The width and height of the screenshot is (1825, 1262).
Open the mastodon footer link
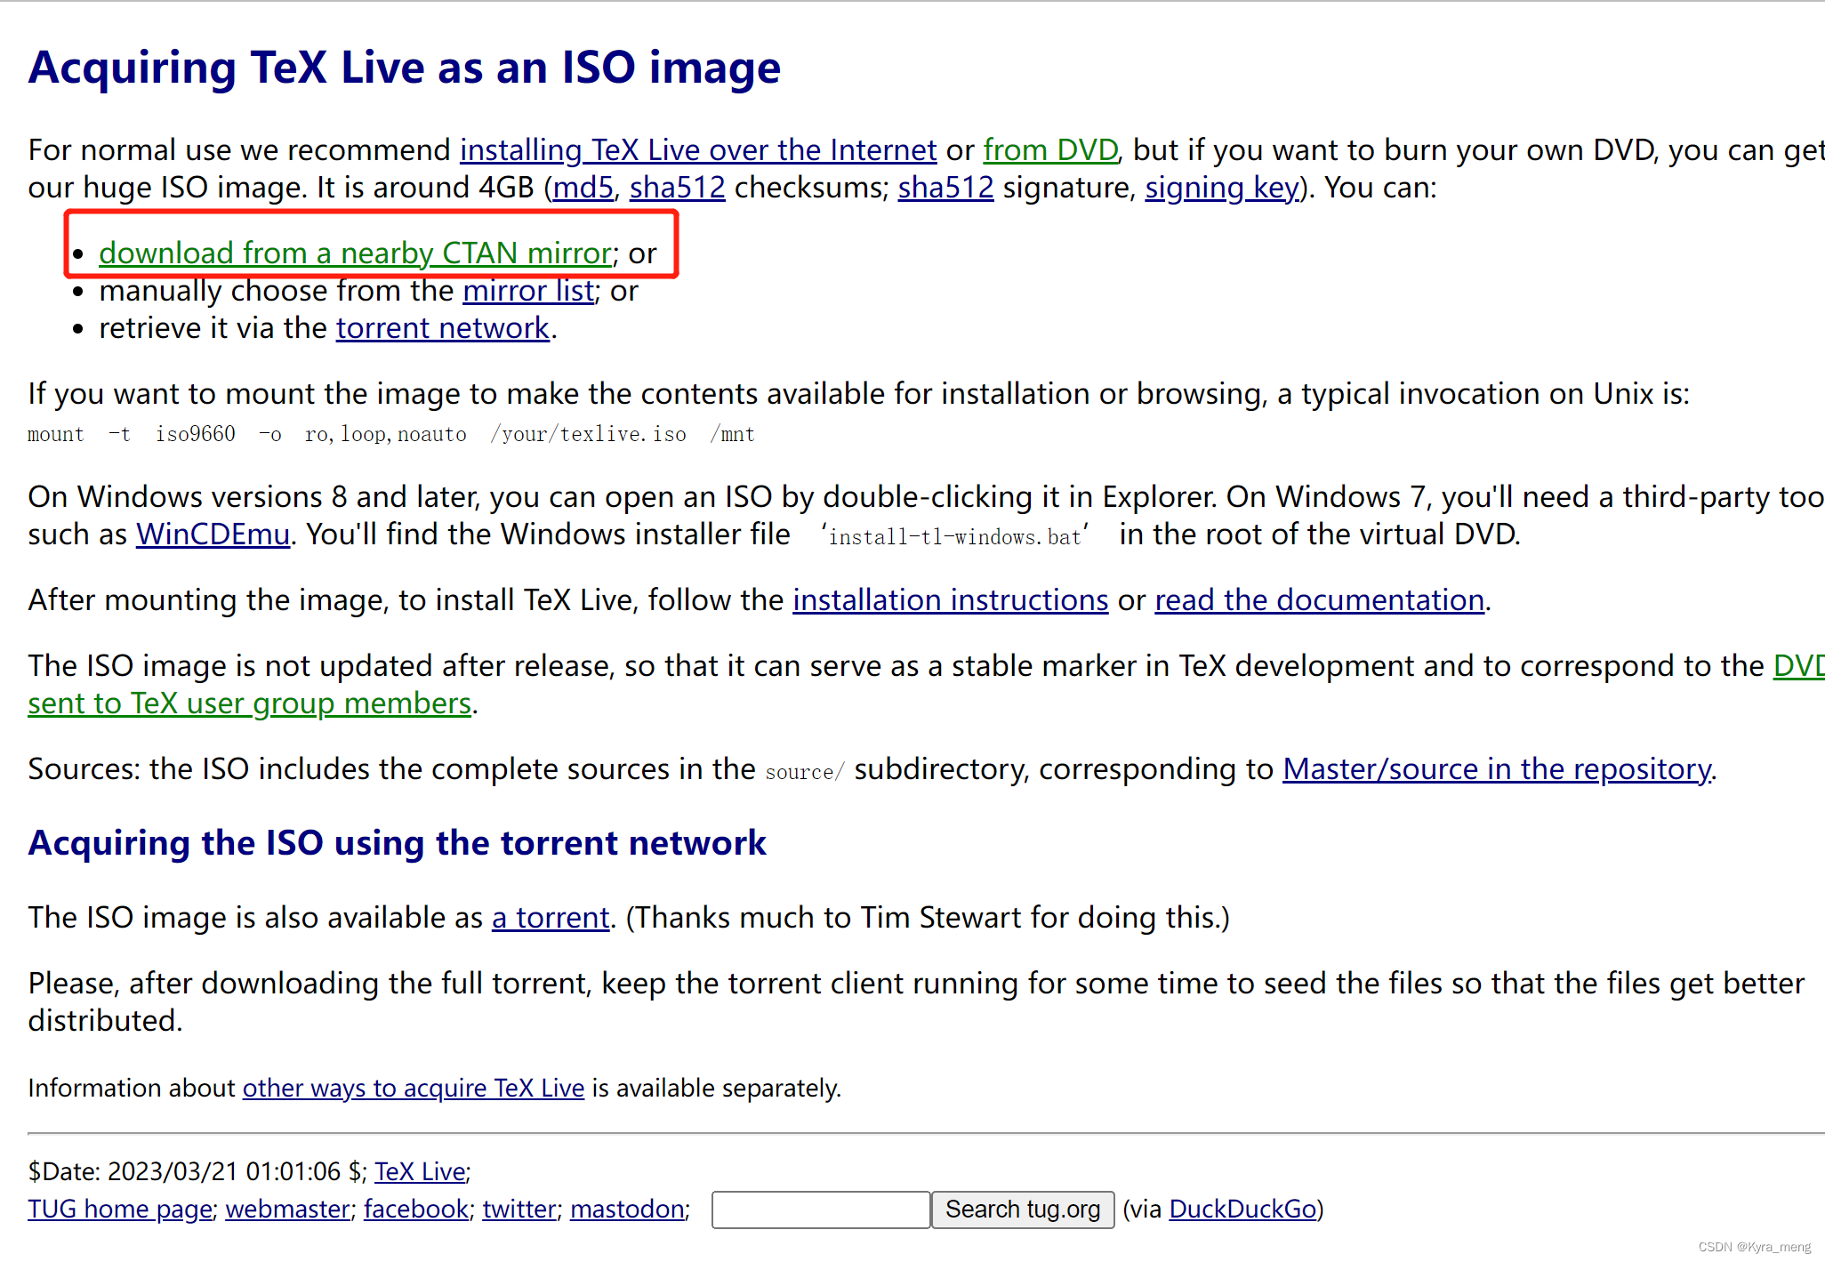(627, 1210)
